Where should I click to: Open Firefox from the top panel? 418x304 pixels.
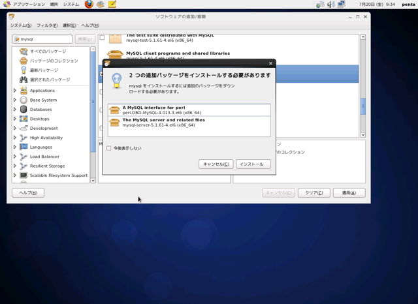89,4
